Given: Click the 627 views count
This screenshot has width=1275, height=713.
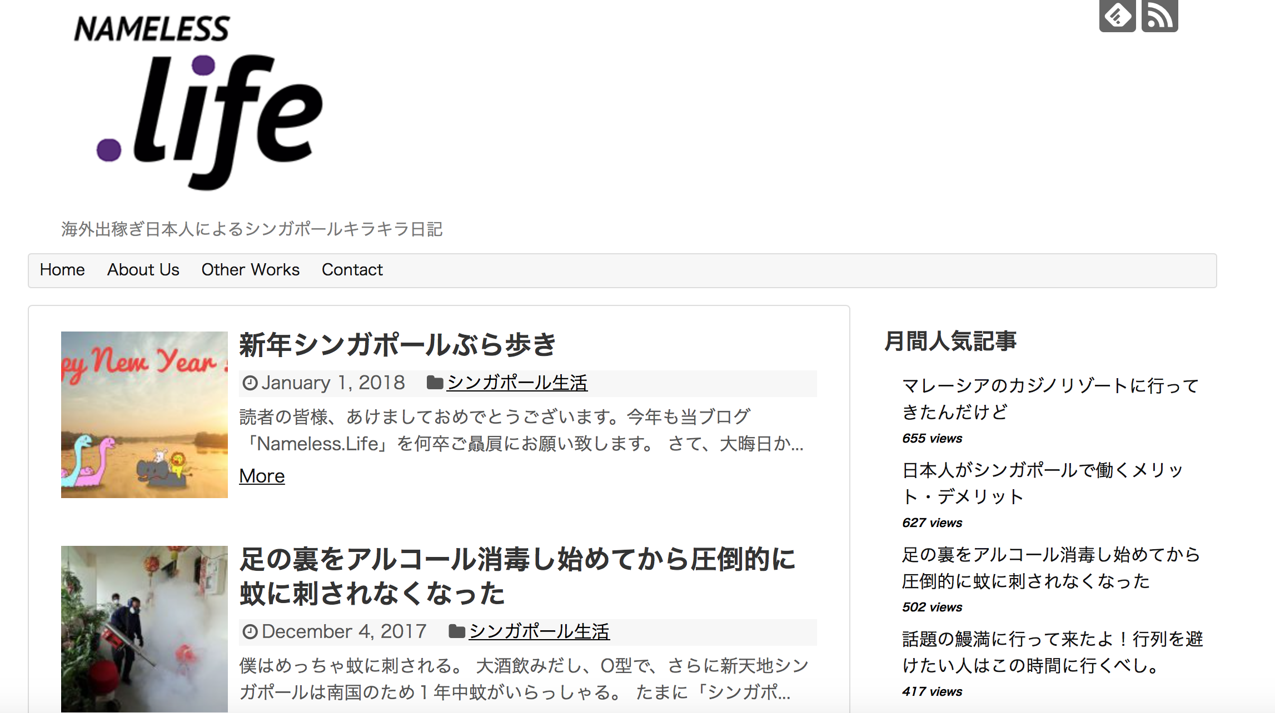Looking at the screenshot, I should [x=932, y=523].
